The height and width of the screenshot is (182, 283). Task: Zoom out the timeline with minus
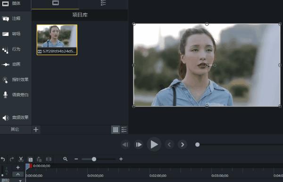pyautogui.click(x=76, y=159)
